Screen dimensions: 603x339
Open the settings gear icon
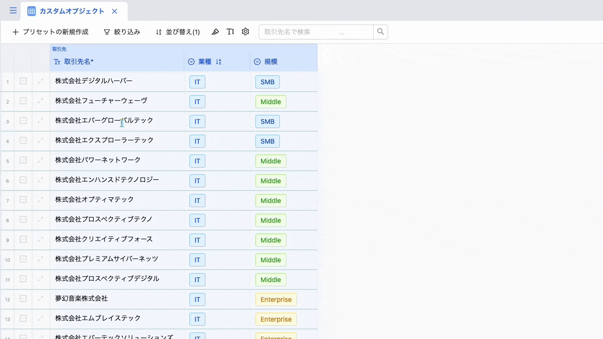pyautogui.click(x=245, y=32)
